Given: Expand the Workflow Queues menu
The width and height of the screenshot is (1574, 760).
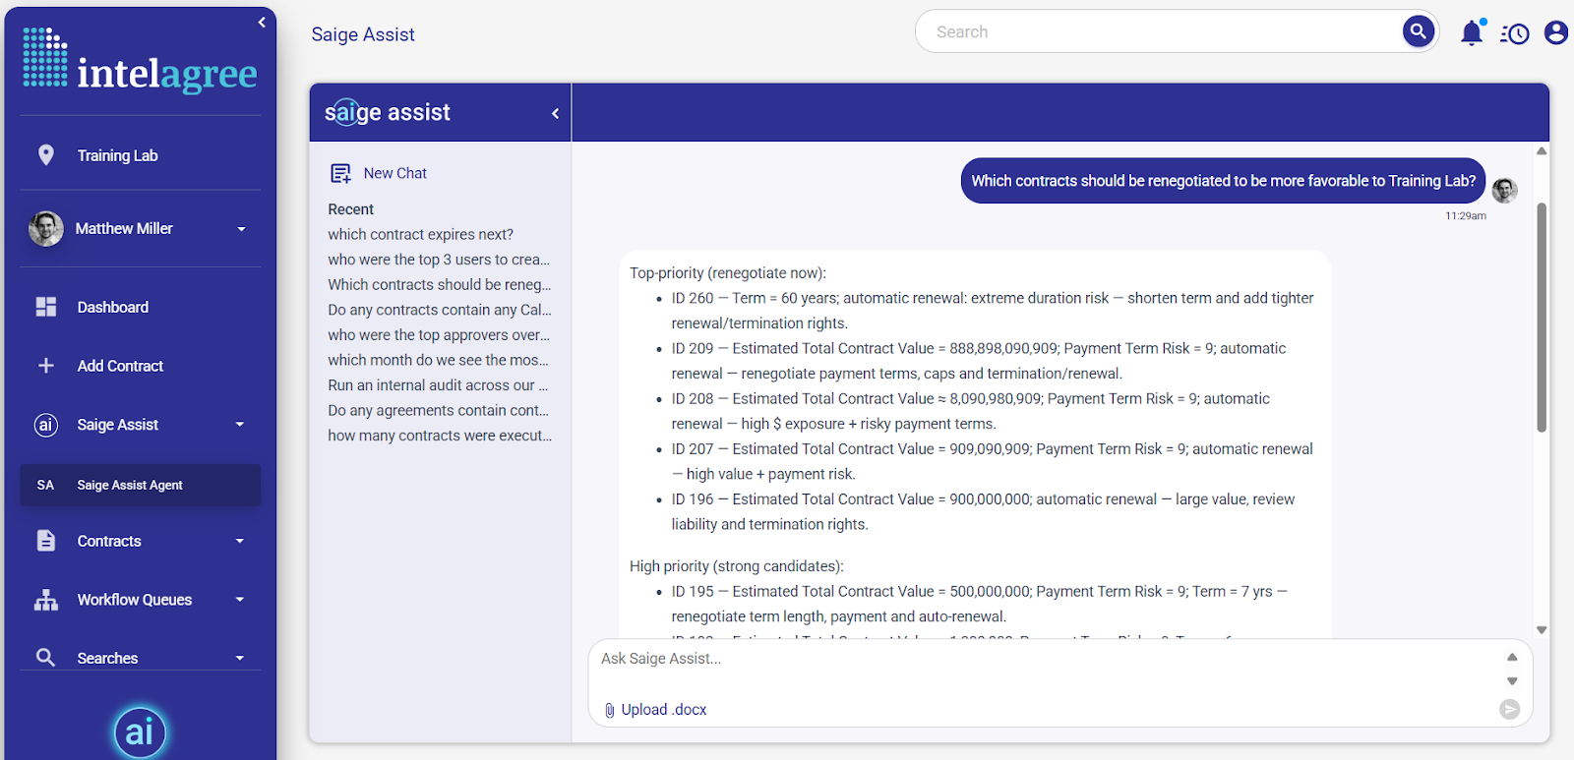Looking at the screenshot, I should (x=241, y=600).
